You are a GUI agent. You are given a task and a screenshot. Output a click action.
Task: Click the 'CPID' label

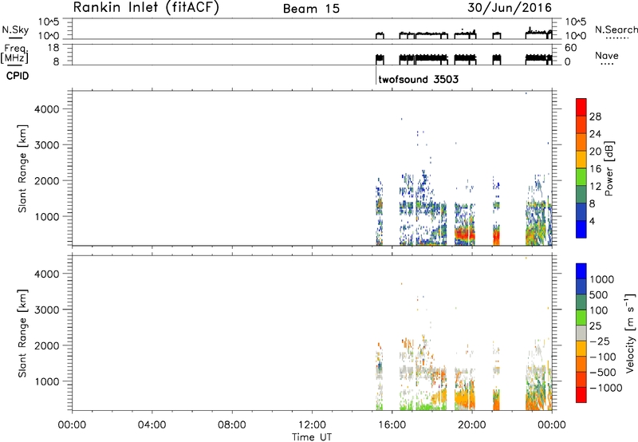(18, 76)
